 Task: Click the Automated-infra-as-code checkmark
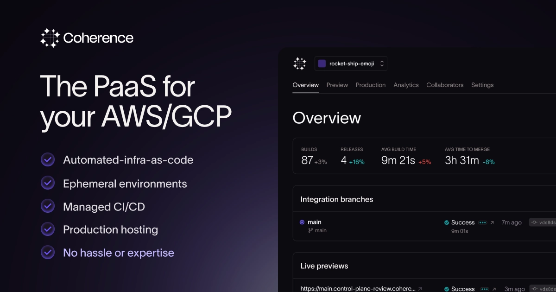(48, 159)
